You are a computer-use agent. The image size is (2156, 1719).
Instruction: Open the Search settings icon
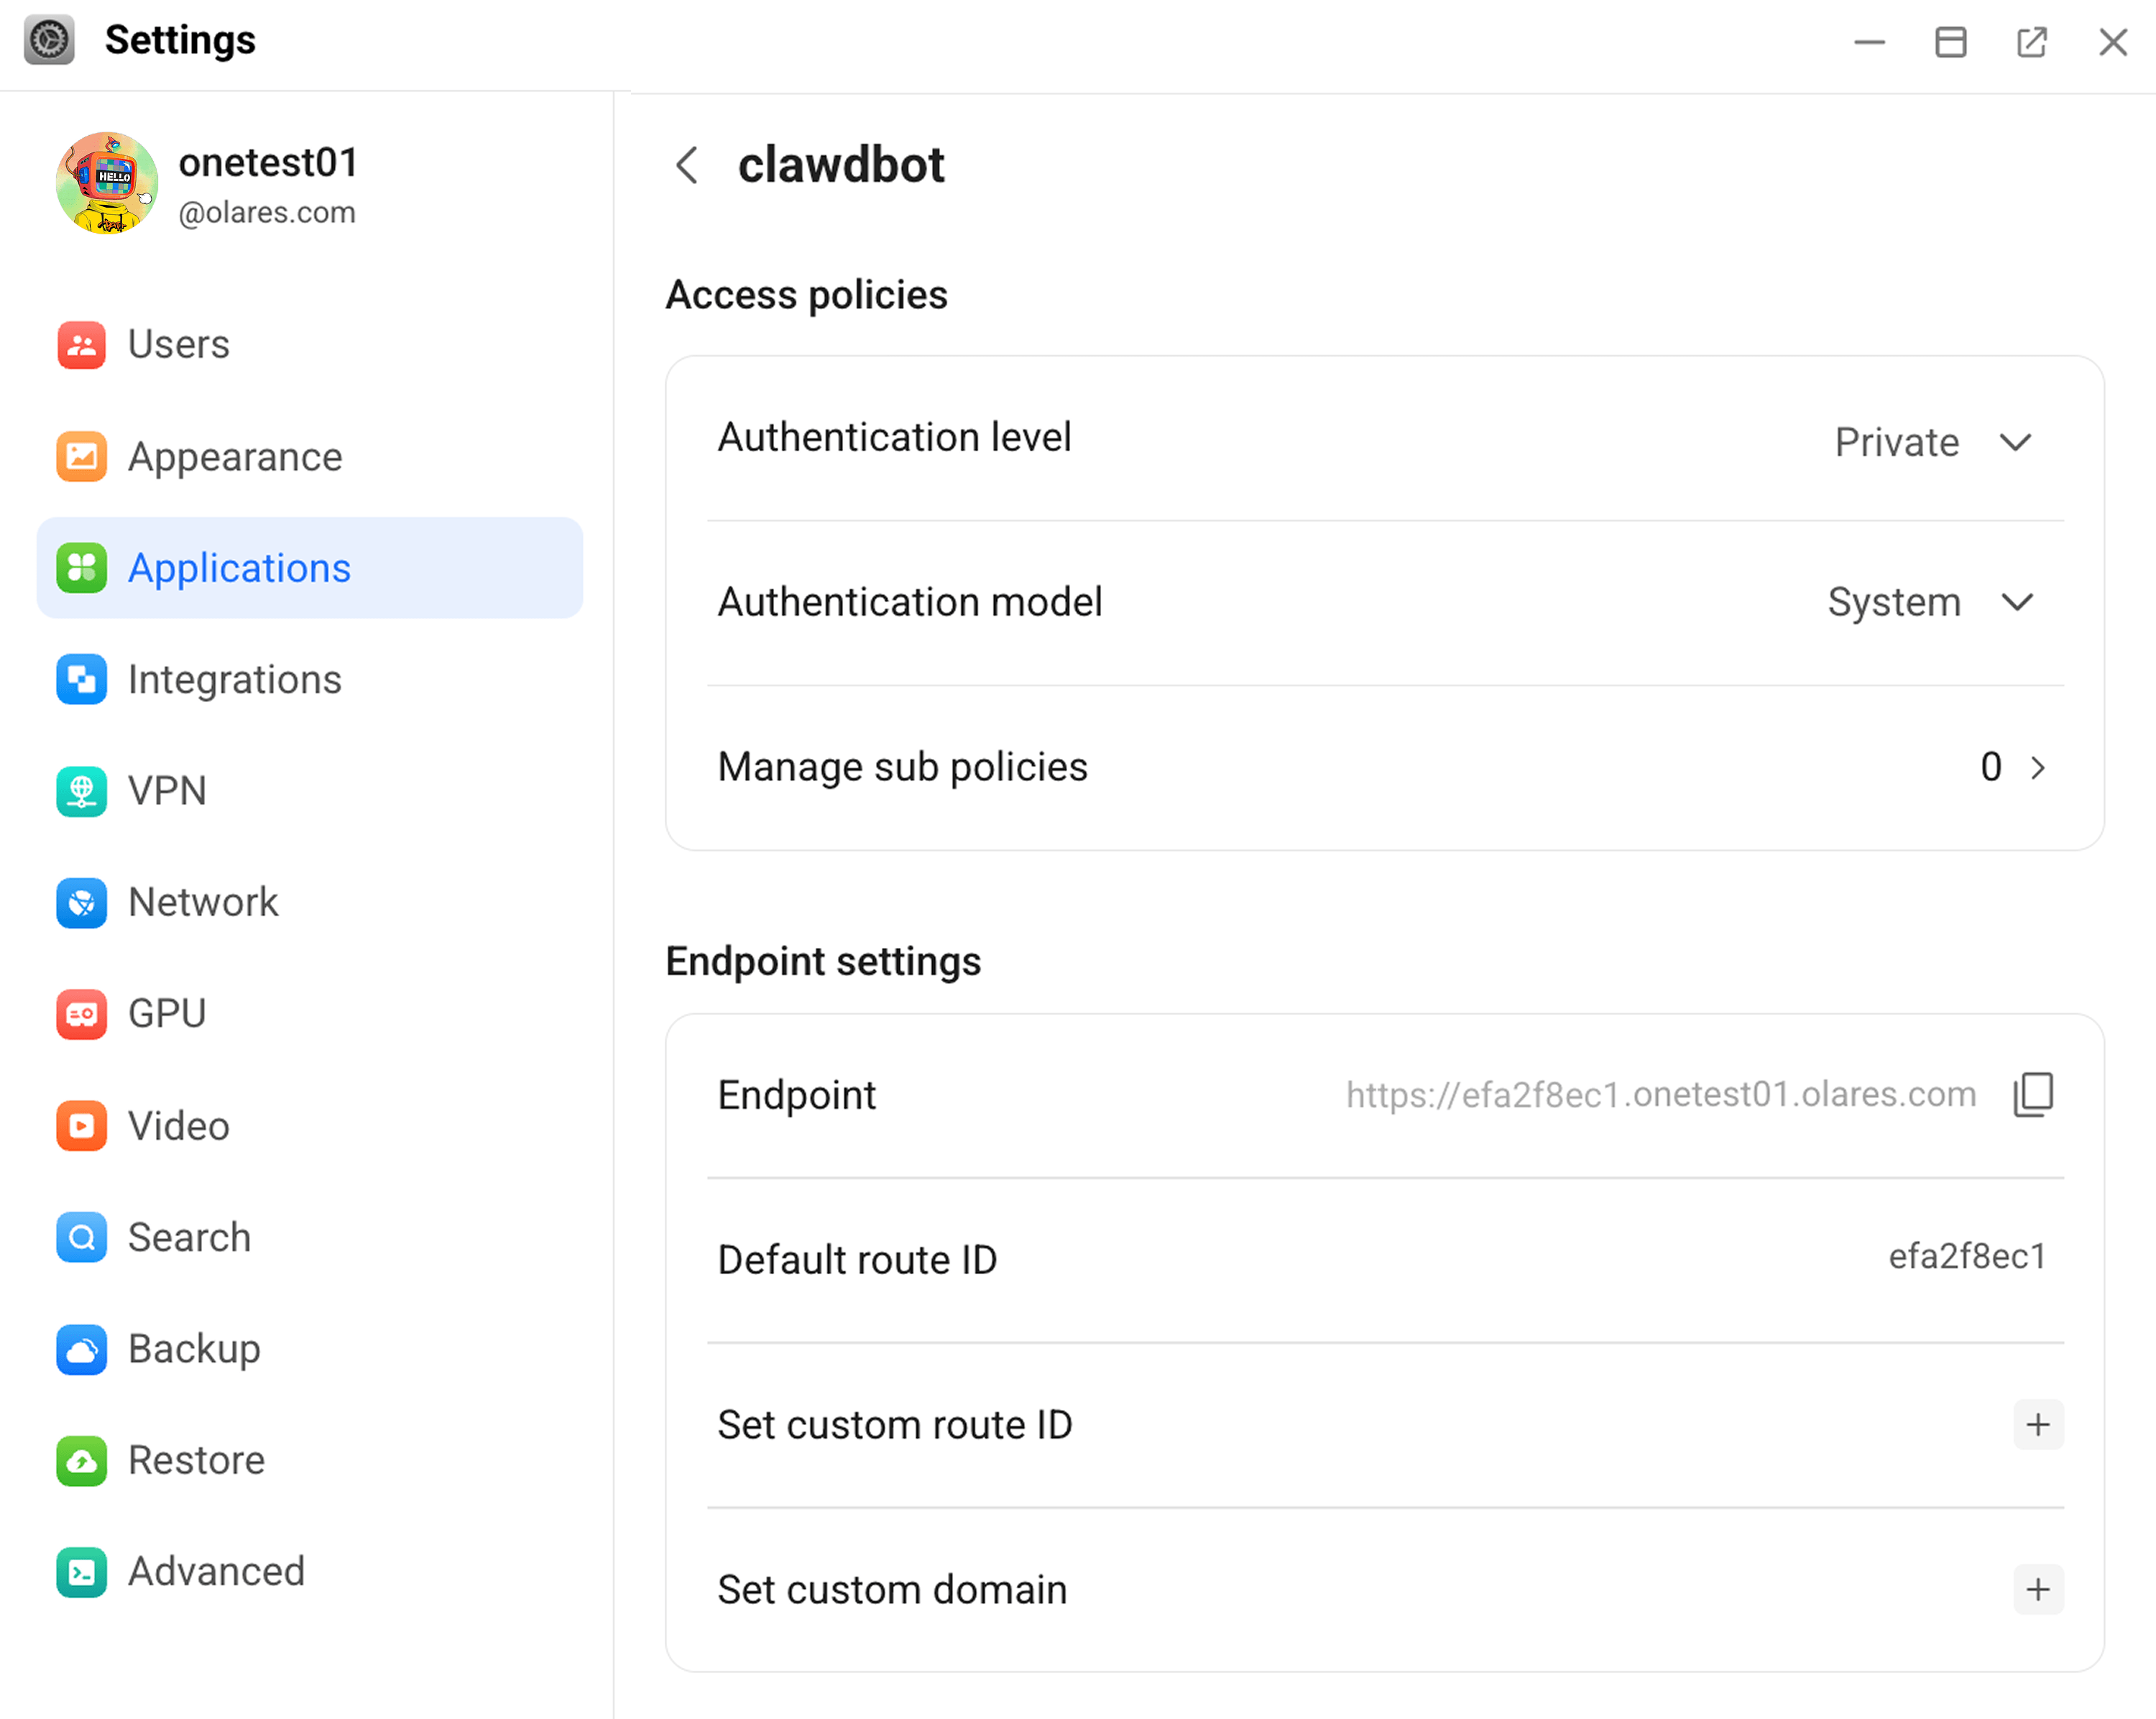pyautogui.click(x=81, y=1237)
